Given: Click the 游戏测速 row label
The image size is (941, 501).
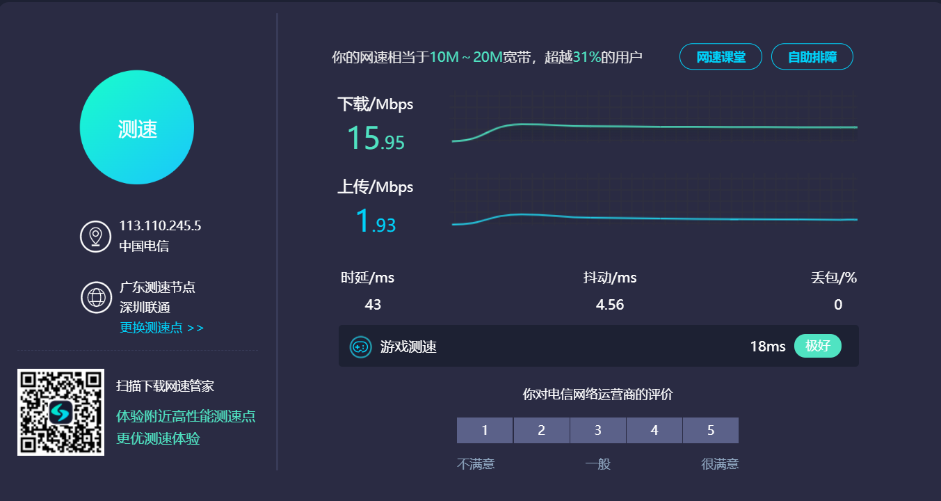Looking at the screenshot, I should pyautogui.click(x=408, y=347).
